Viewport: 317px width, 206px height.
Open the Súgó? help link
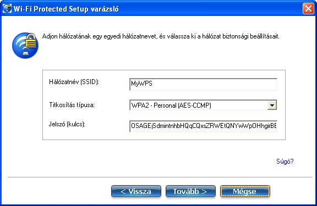tap(285, 162)
